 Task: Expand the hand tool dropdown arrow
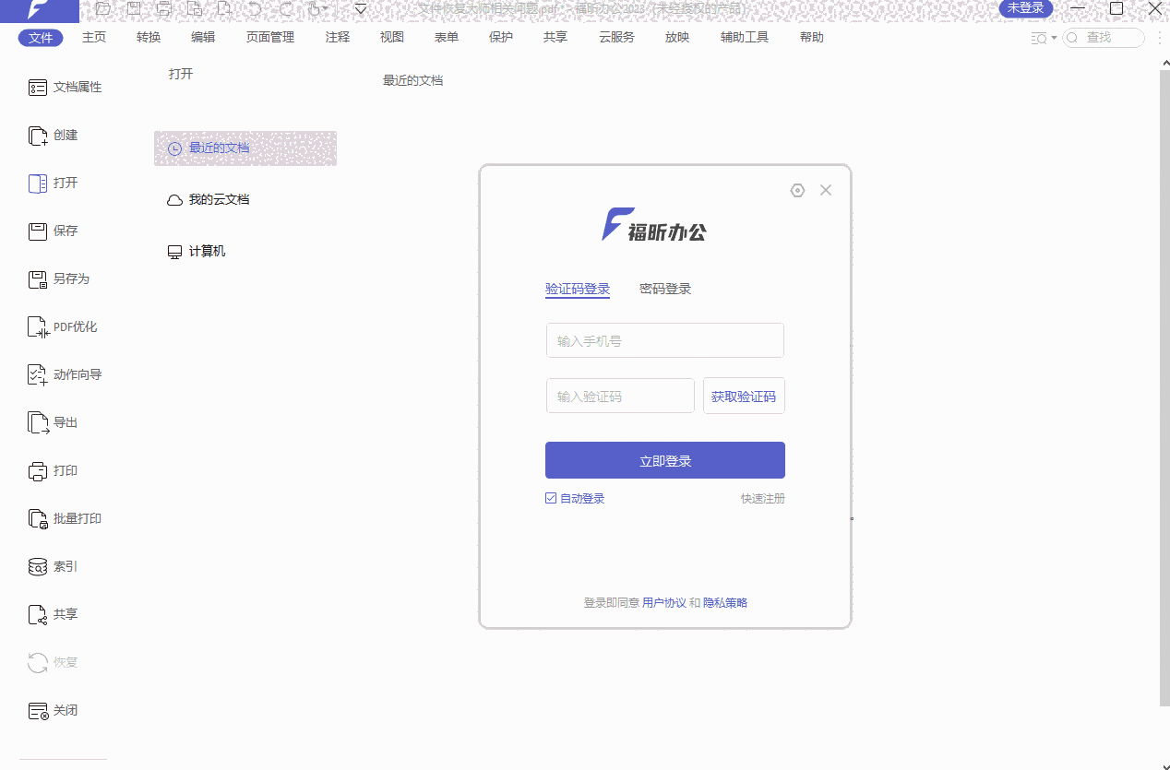click(322, 8)
